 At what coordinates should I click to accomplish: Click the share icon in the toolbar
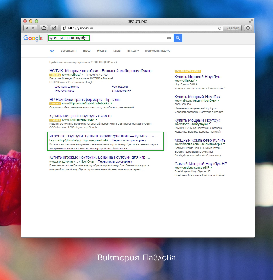[54, 28]
